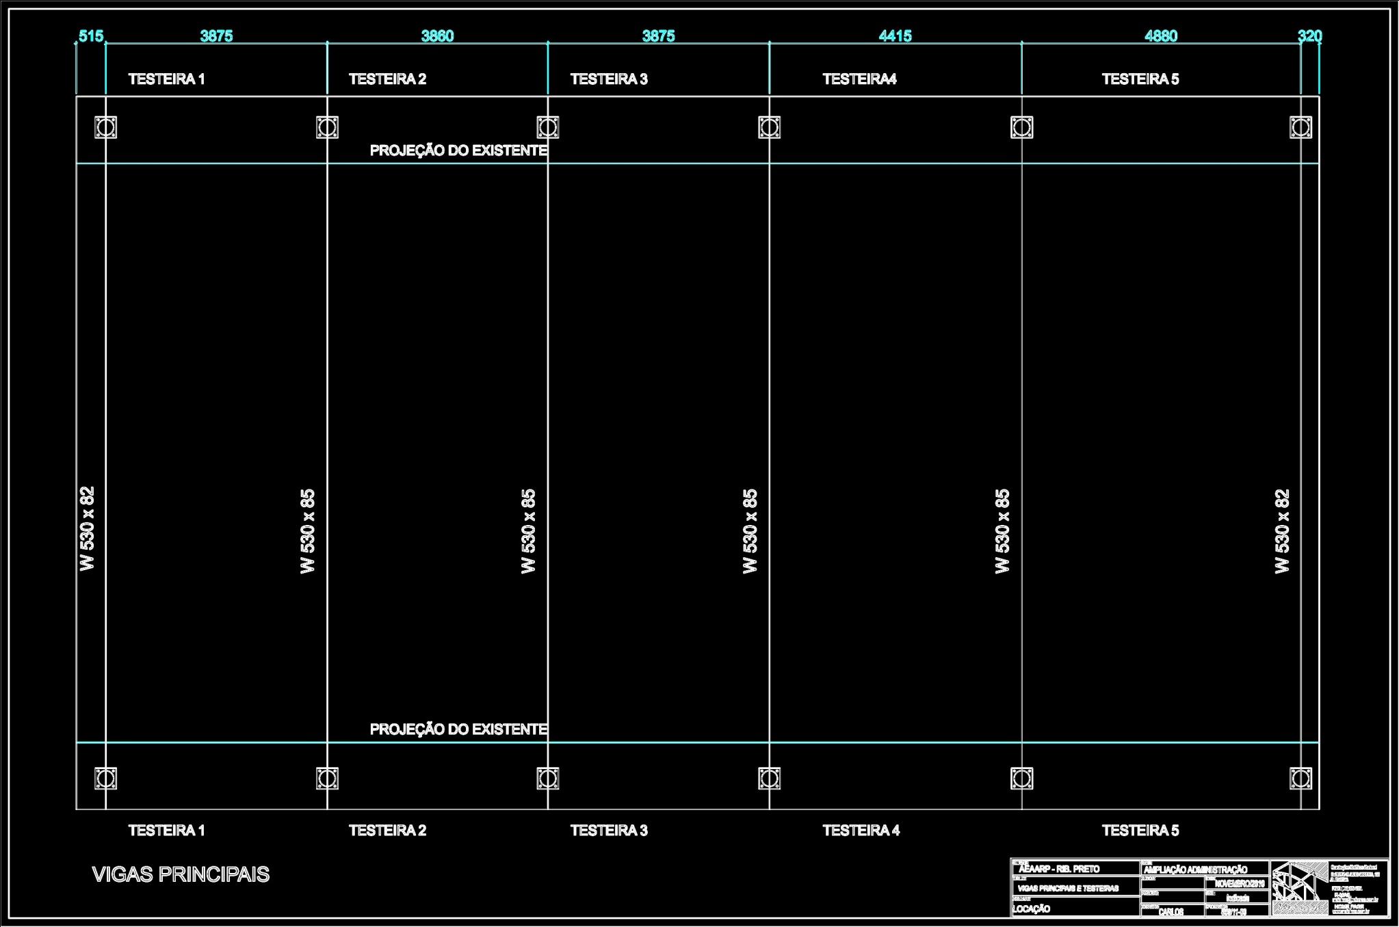Click the top column symbol on the leftmost beam
1399x927 pixels.
pyautogui.click(x=105, y=127)
